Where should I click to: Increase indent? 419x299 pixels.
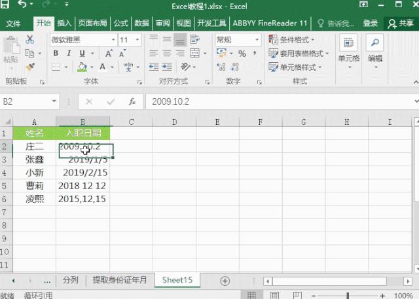[167, 67]
